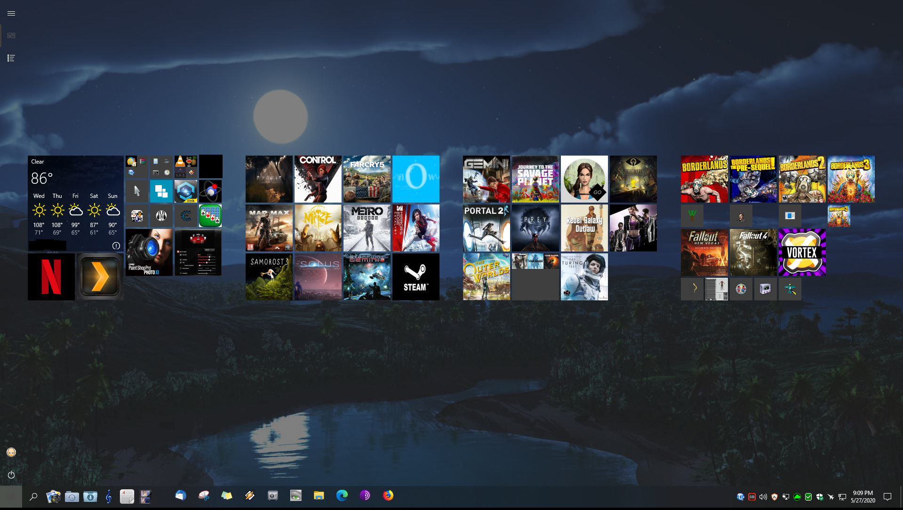
Task: Launch the Gemini Heroes Reborn tile
Action: coord(487,179)
